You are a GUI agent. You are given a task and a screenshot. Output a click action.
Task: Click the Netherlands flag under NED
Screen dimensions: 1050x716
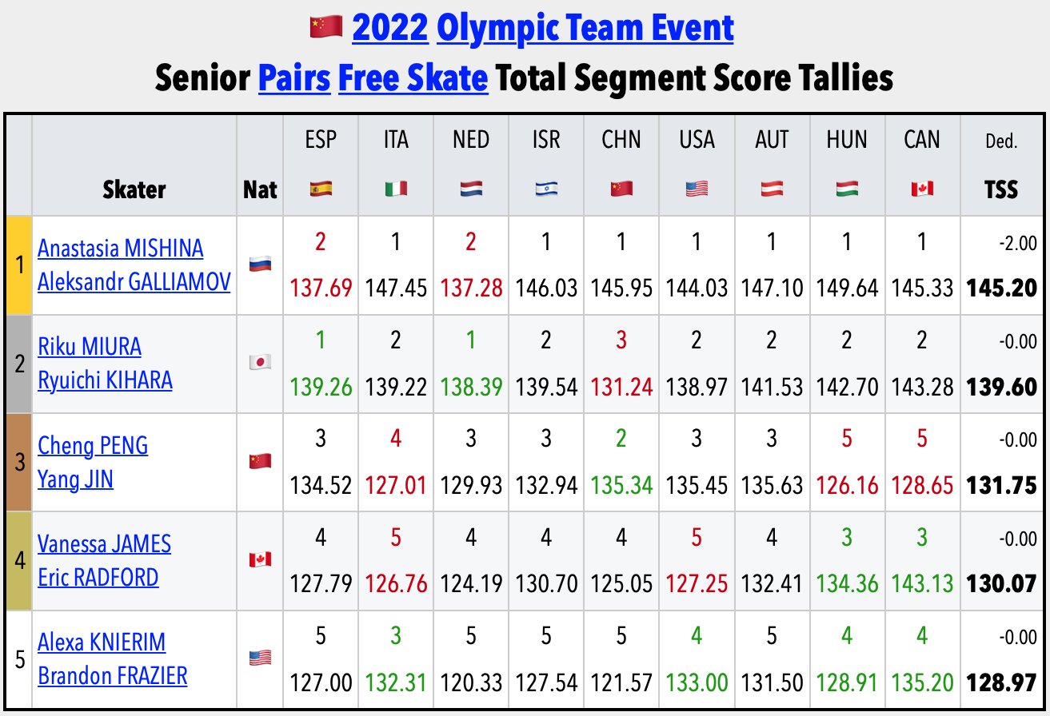tap(471, 189)
